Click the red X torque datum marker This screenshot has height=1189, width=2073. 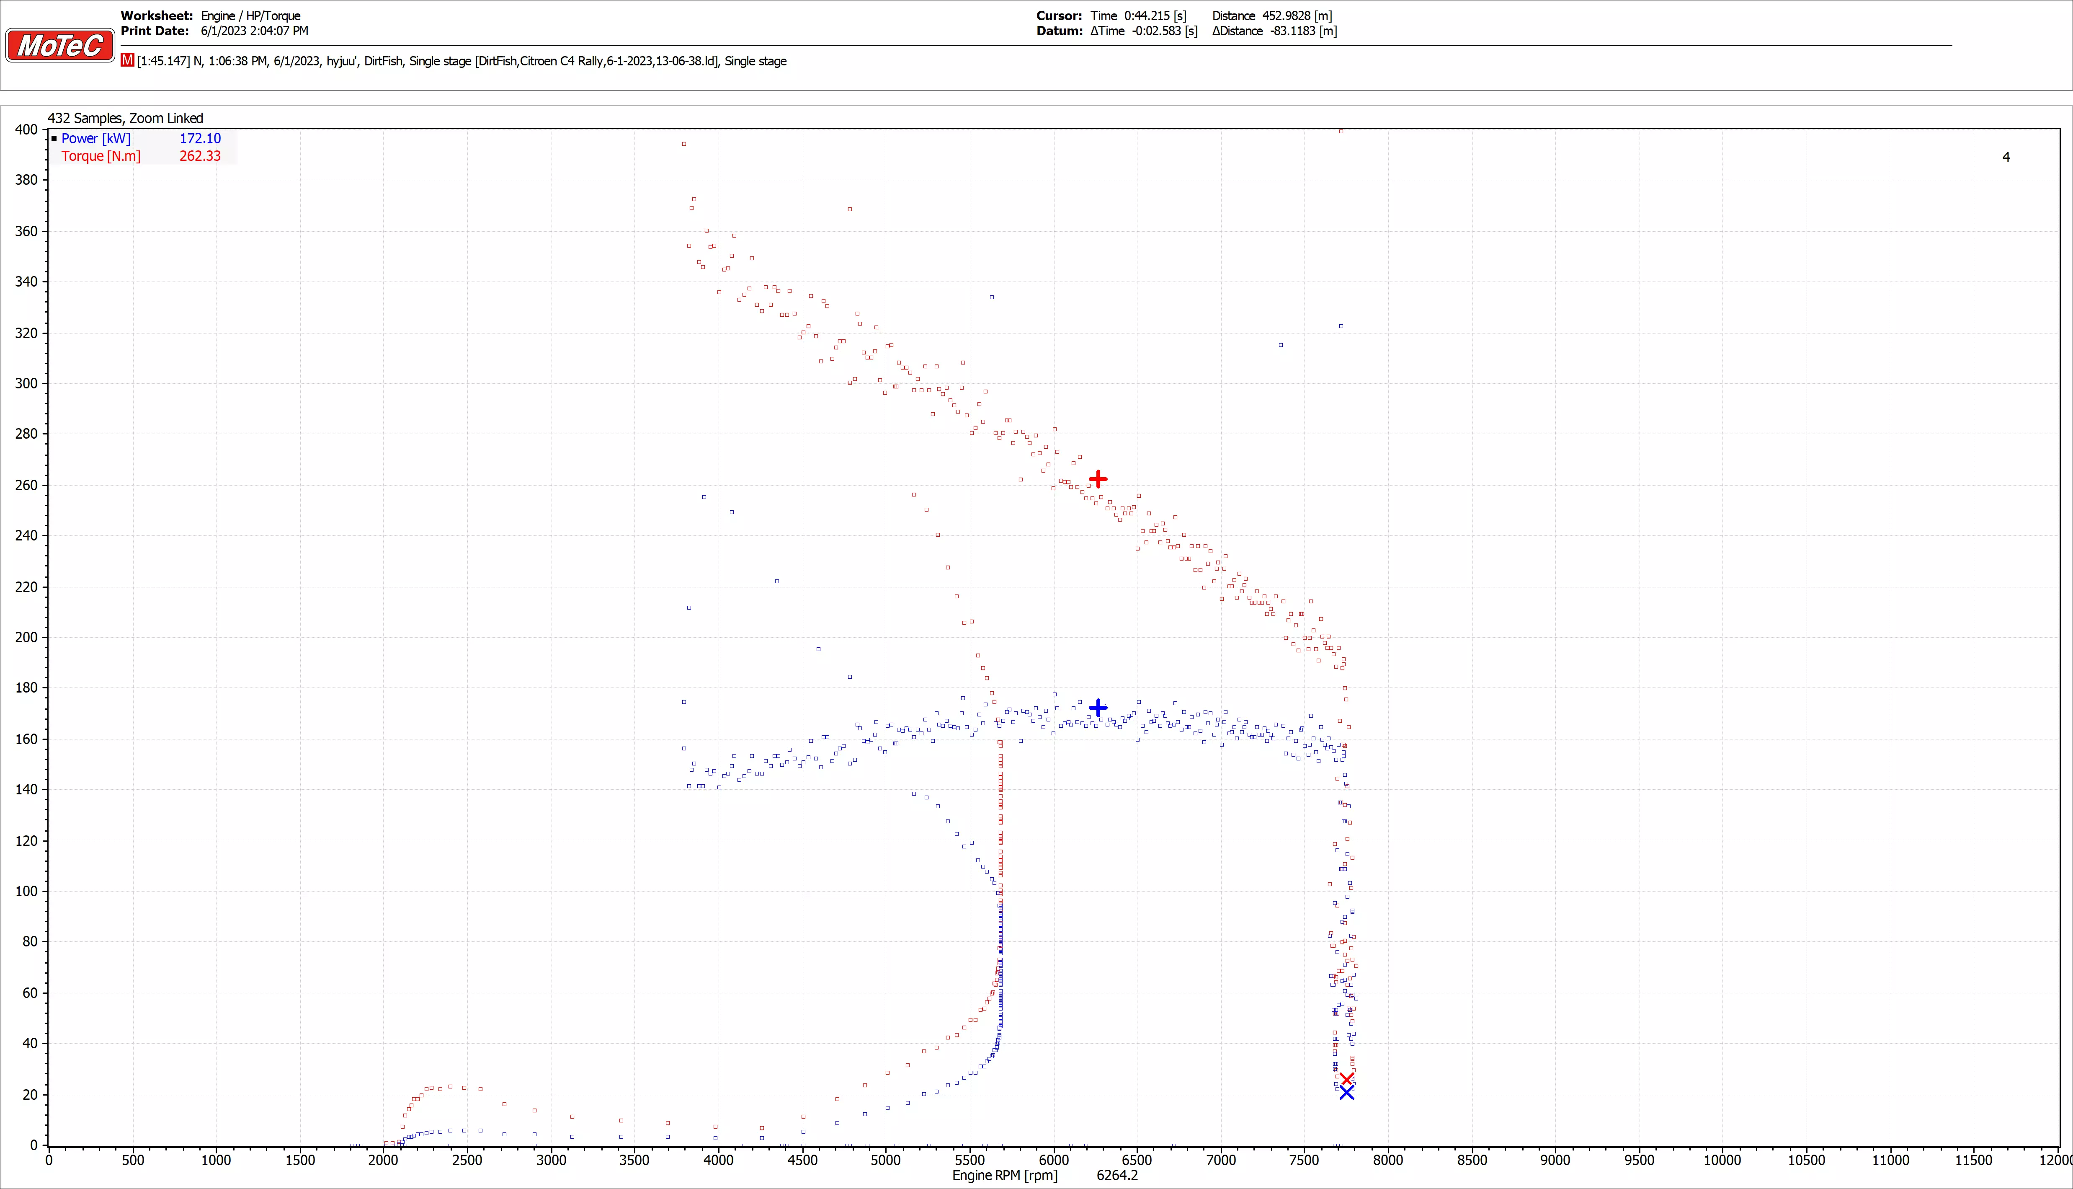(x=1347, y=1080)
